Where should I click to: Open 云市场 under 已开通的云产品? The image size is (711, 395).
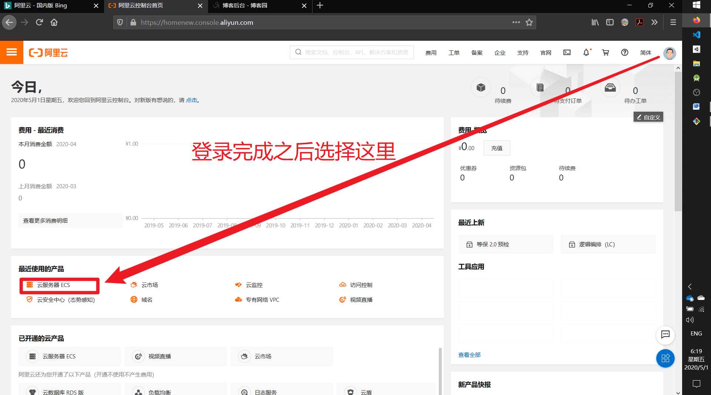281,356
